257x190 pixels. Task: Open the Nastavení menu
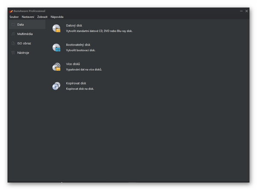click(28, 17)
